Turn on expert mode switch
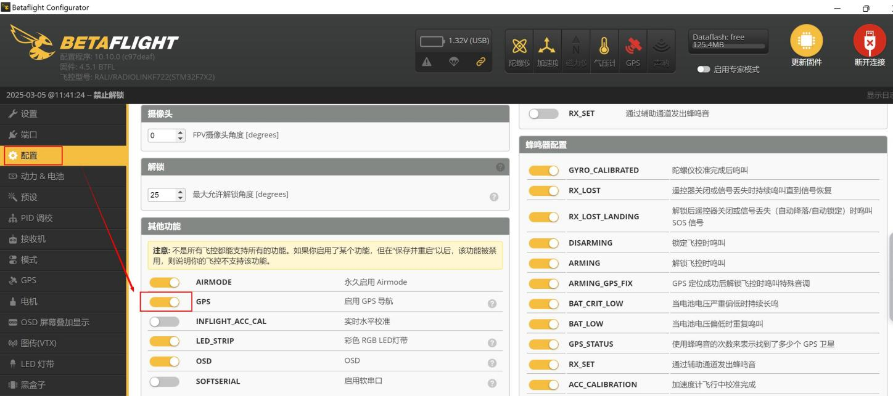Image resolution: width=893 pixels, height=396 pixels. pos(704,70)
